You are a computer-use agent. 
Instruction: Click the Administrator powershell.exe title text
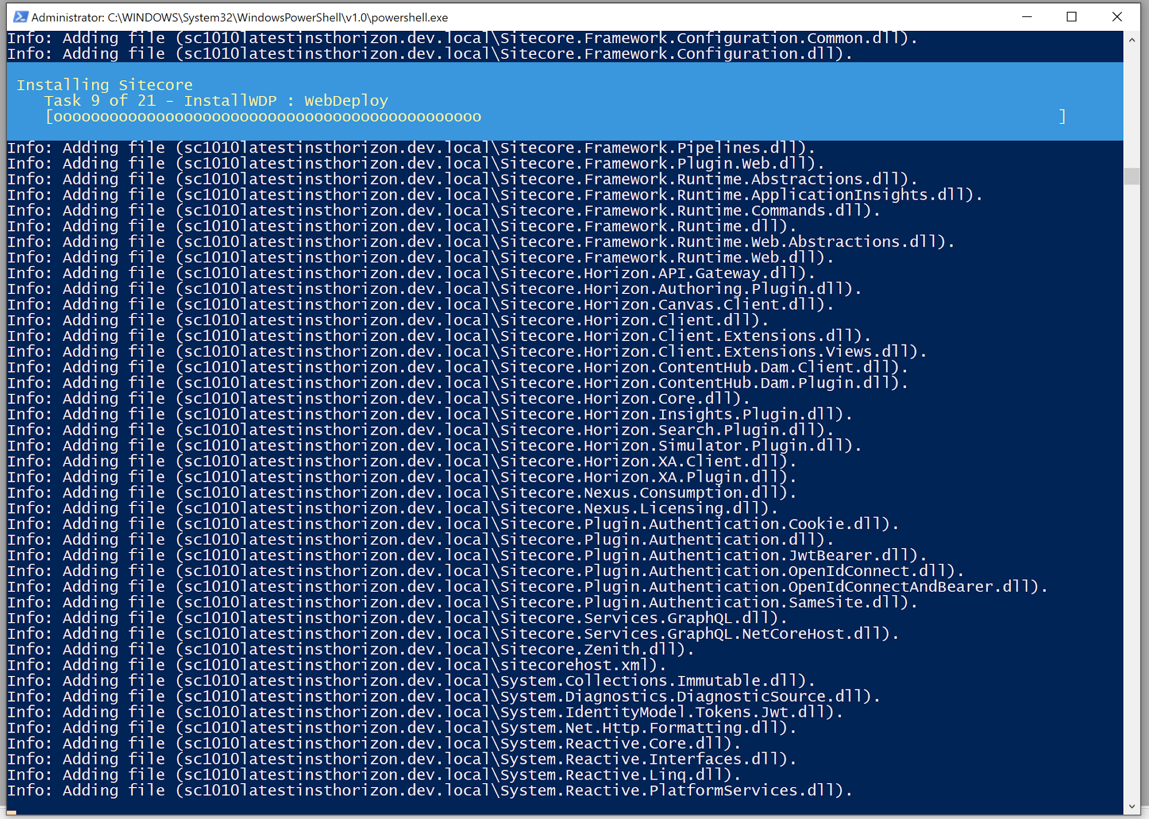click(x=240, y=17)
